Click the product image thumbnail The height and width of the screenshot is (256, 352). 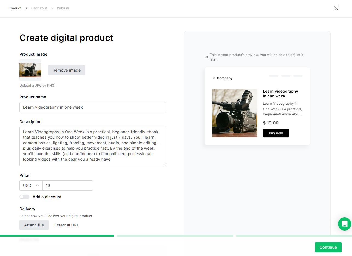(30, 69)
